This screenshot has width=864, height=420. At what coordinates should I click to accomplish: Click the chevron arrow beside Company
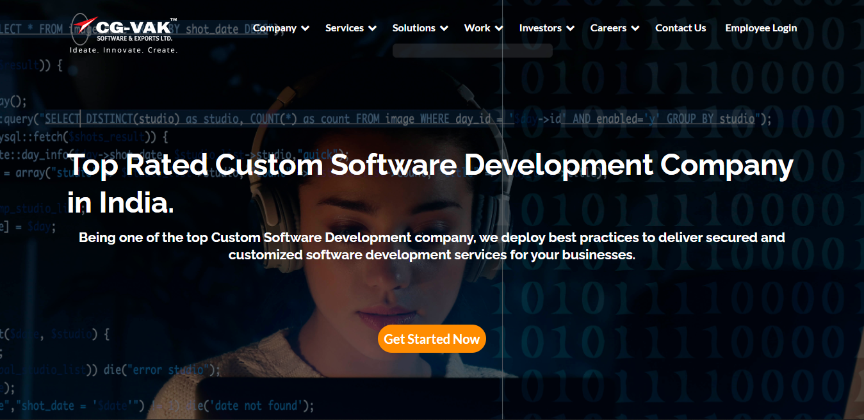(x=306, y=28)
